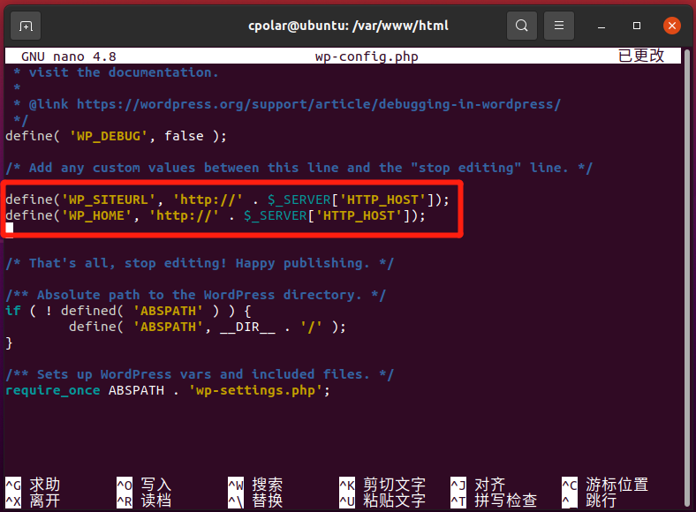Place cursor on the WP_DEBUG define line
This screenshot has width=696, height=512.
(116, 136)
